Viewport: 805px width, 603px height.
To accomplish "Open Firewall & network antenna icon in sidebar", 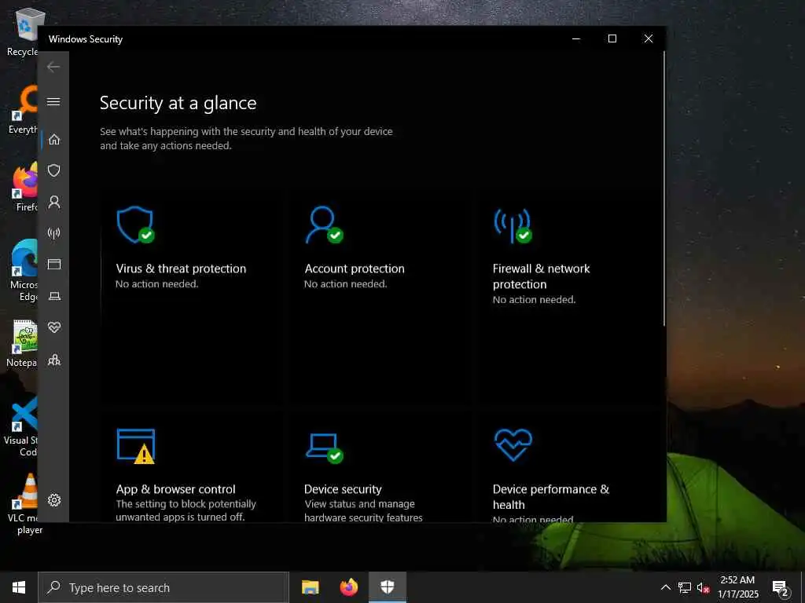I will coord(54,233).
